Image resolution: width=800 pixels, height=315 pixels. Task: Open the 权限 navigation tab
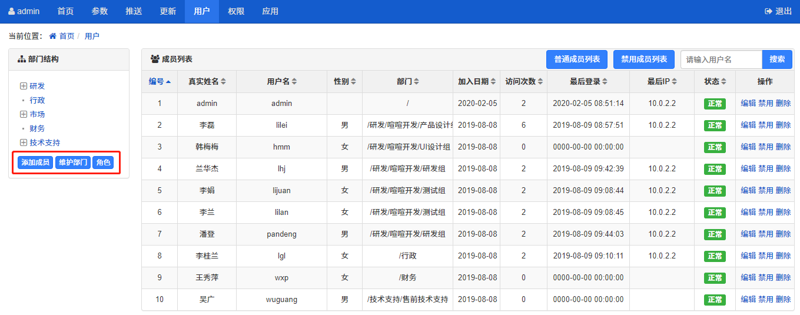point(236,11)
